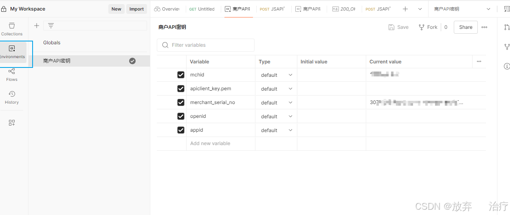Open the three-dot menu beside Share
Viewport: 510px width, 215px height.
click(484, 27)
